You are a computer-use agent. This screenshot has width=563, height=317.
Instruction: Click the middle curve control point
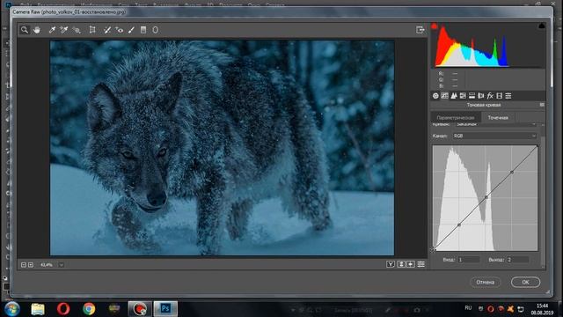486,197
